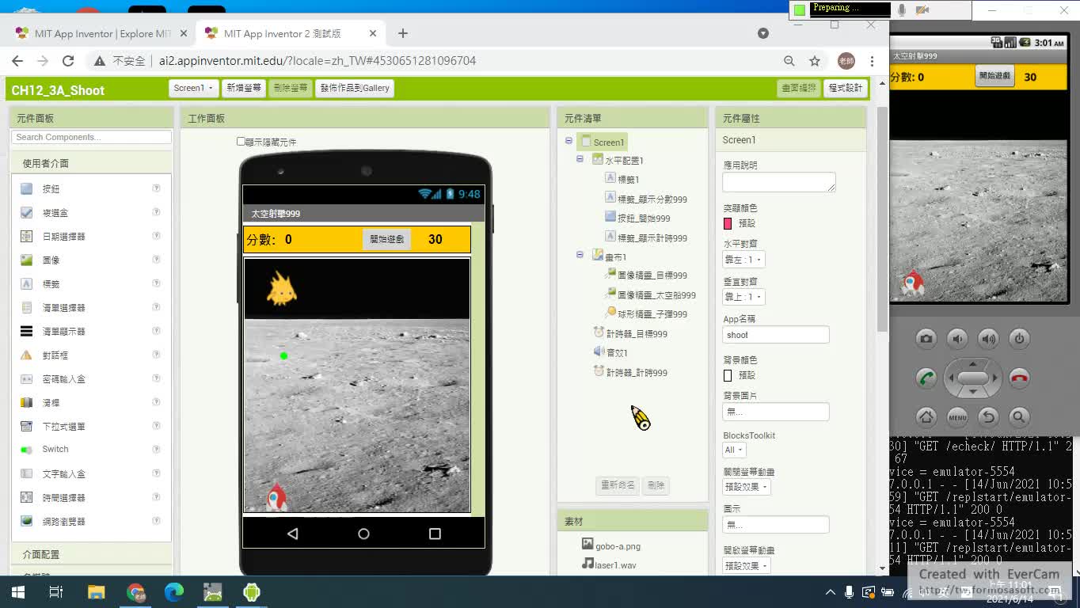Switch to 畫面編排 designer view

[798, 88]
